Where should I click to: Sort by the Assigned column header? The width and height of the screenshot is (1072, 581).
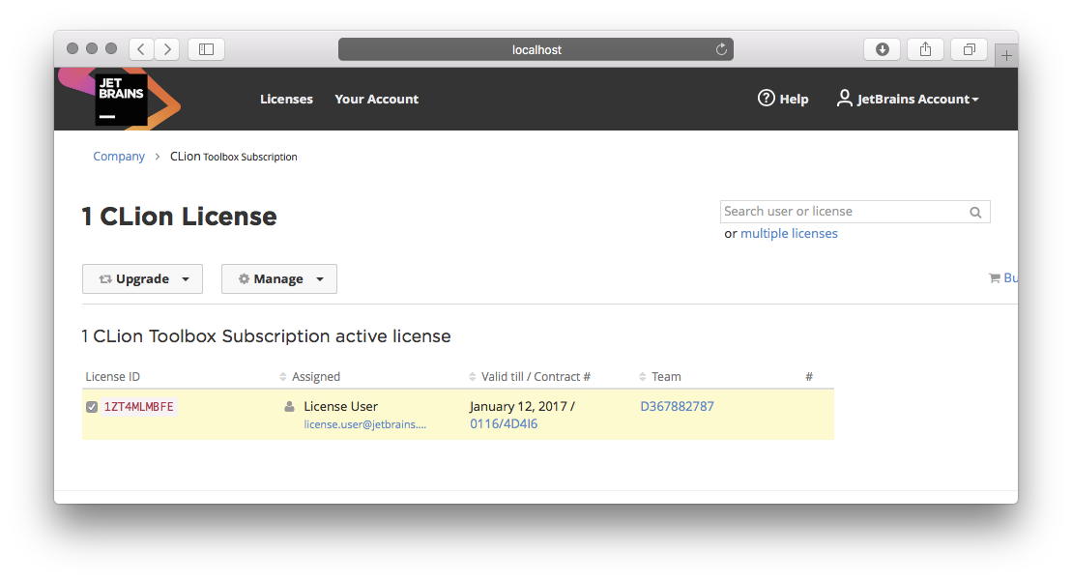pos(315,377)
